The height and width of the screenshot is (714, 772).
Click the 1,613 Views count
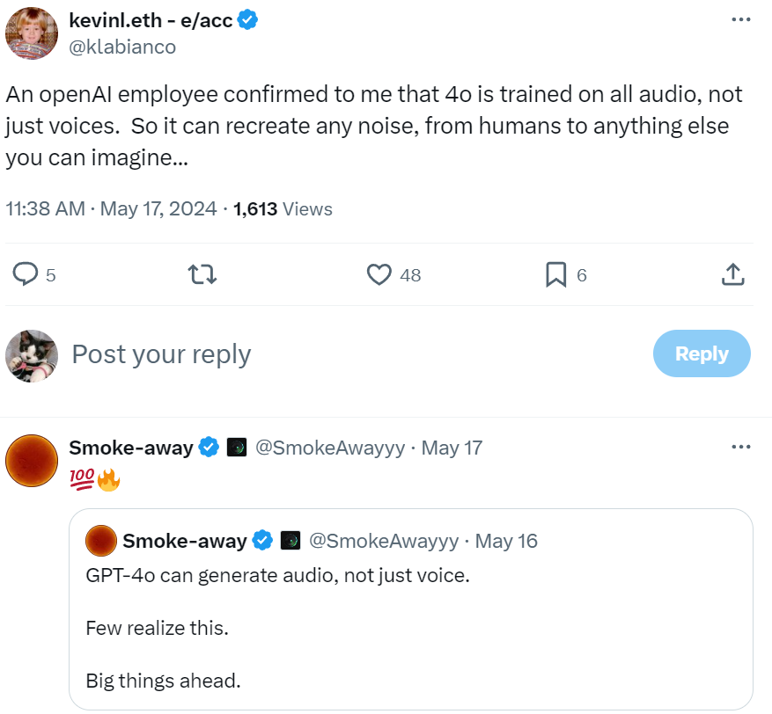point(283,209)
